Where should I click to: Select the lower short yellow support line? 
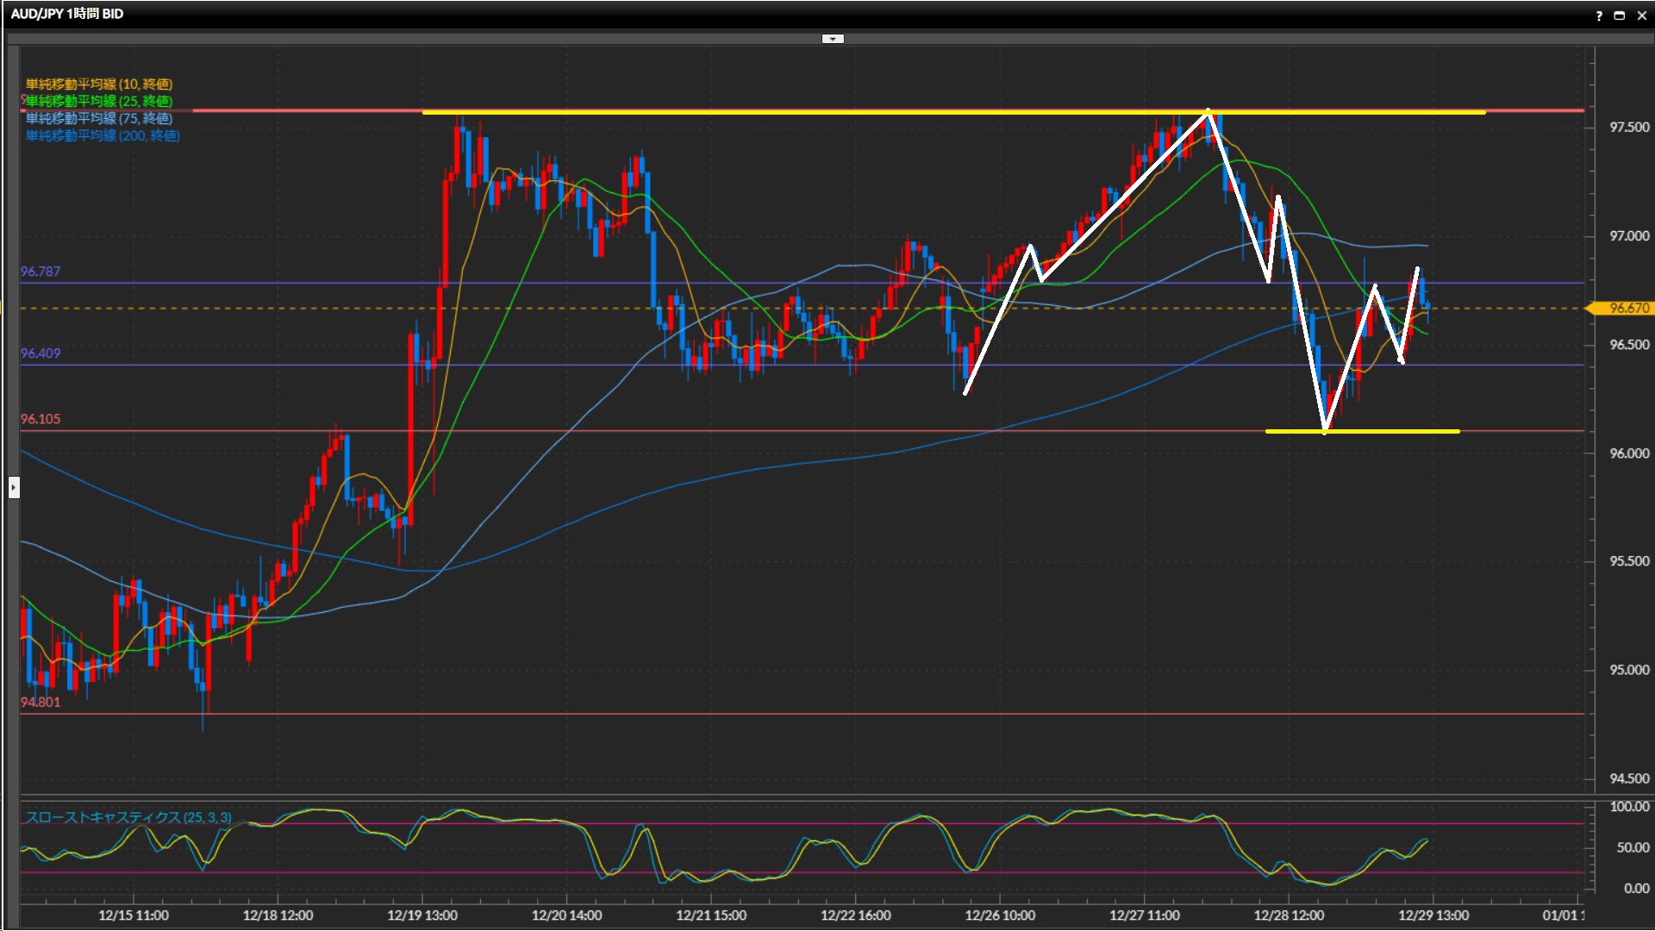coord(1396,431)
